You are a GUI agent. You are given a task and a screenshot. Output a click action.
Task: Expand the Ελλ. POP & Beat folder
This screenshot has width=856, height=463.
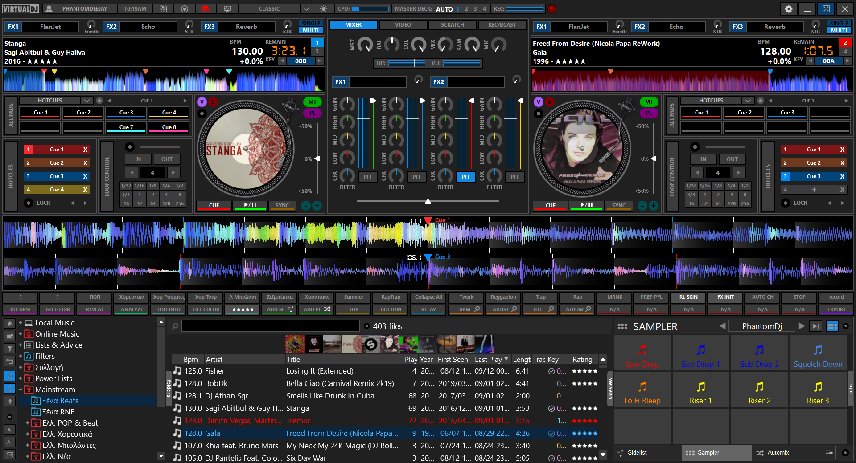(28, 423)
